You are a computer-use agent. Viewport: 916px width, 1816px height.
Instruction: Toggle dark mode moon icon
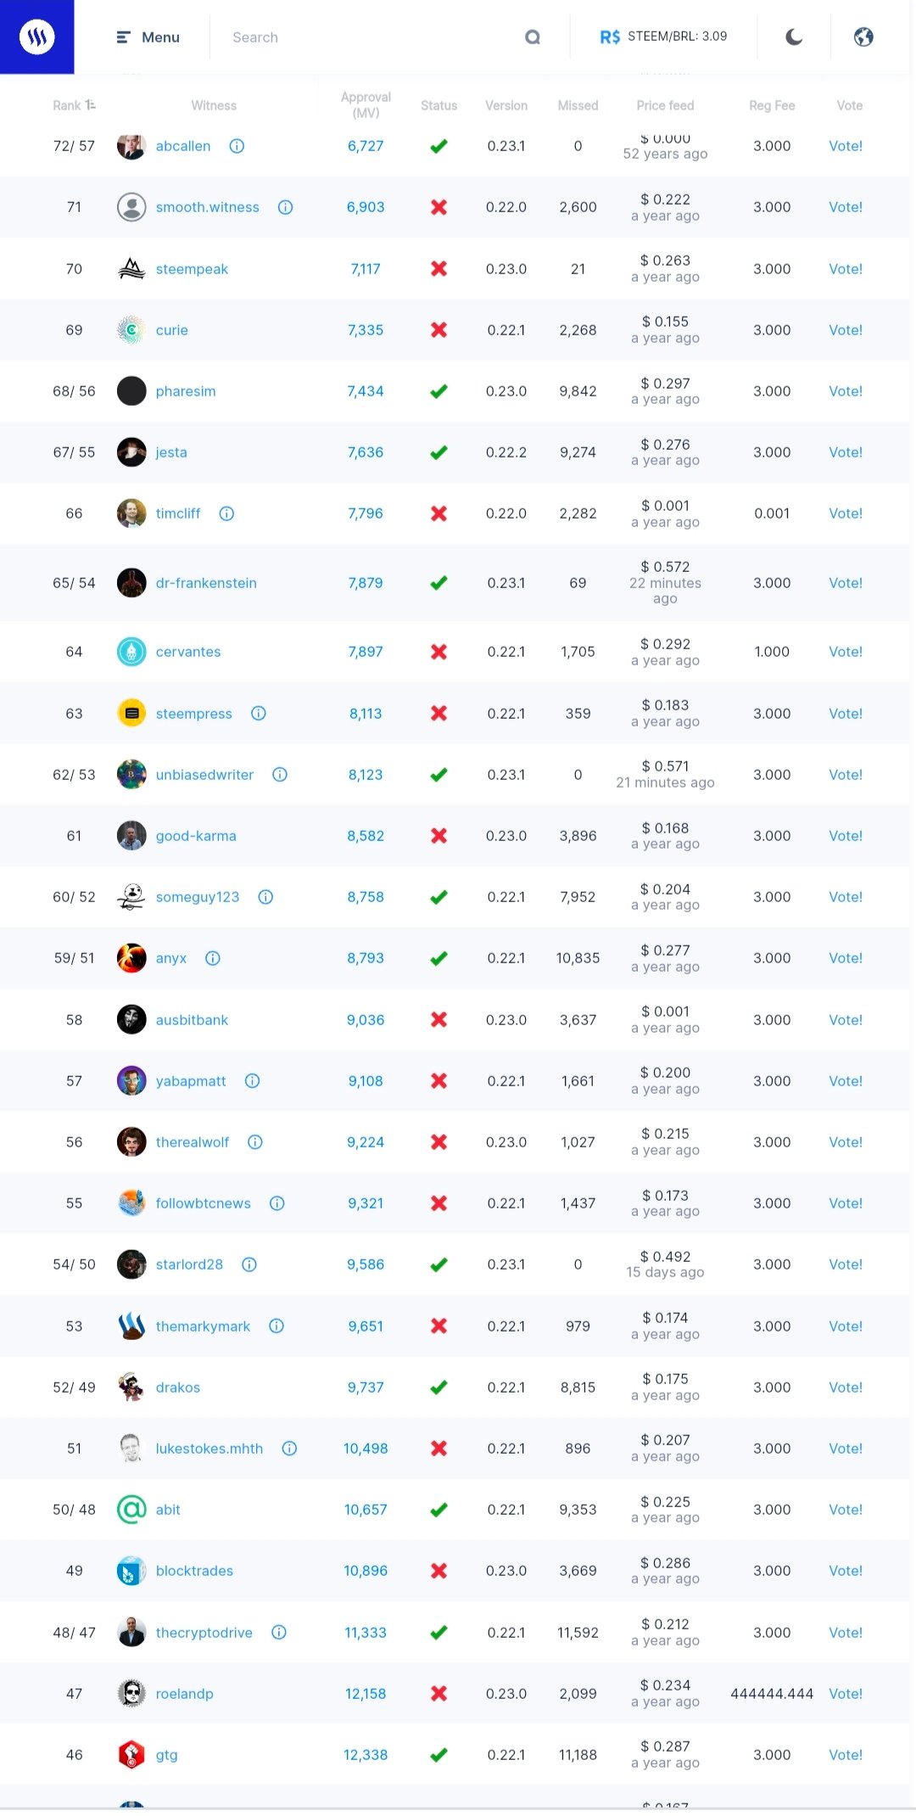pyautogui.click(x=794, y=36)
